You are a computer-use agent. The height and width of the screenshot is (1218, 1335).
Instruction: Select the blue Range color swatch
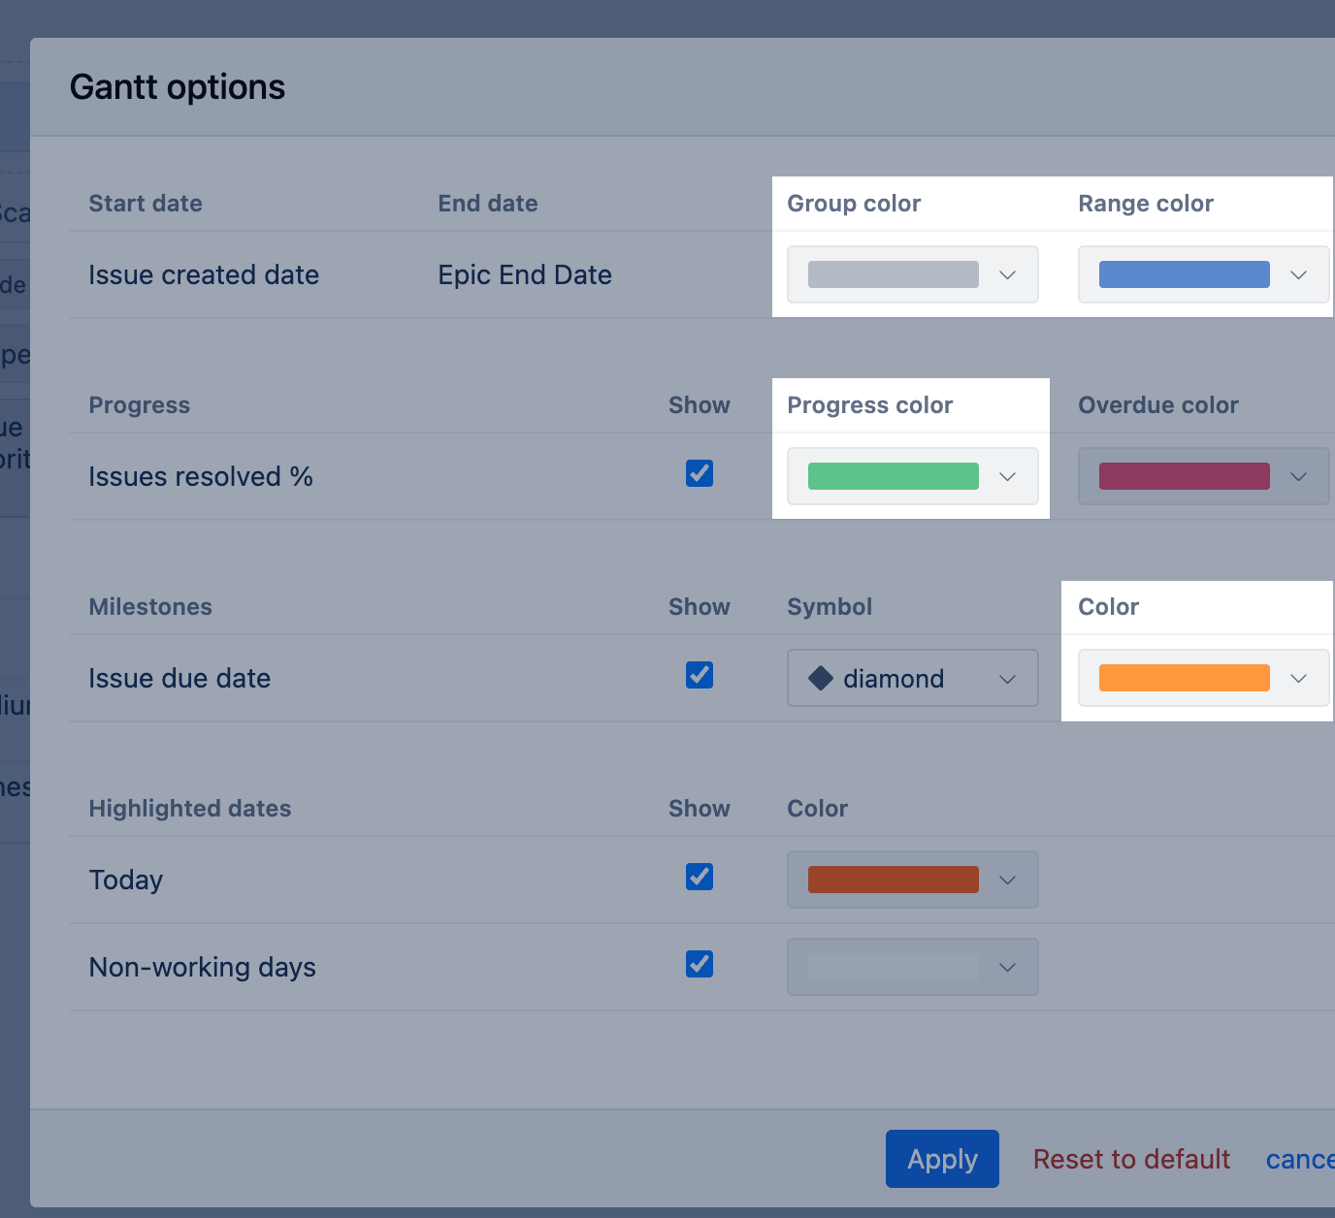[1184, 274]
